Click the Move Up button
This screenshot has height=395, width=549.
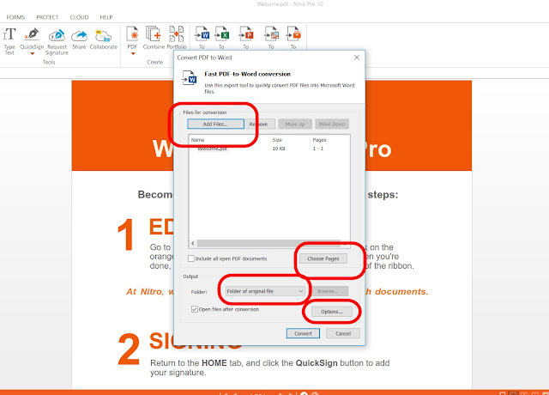295,124
